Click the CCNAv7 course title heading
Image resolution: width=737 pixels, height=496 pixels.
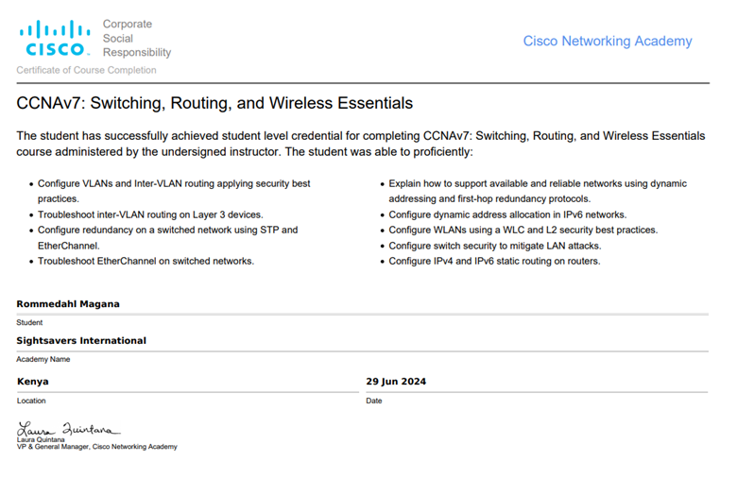tap(214, 102)
